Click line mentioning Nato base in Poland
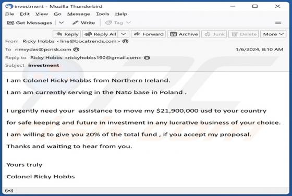Viewport: 292px width, 196px height. click(96, 92)
